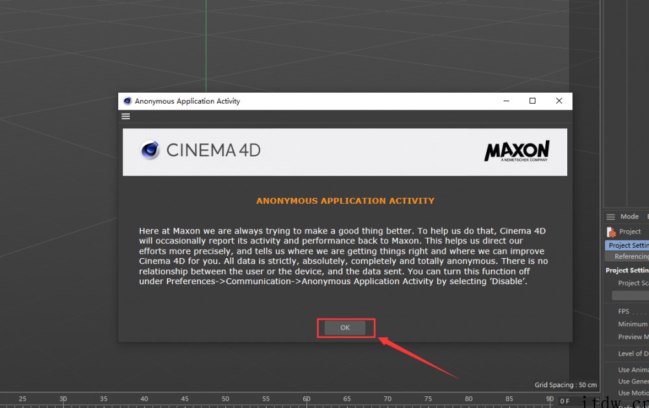
Task: Close the Anonymous Application Activity dialog
Action: pos(559,101)
